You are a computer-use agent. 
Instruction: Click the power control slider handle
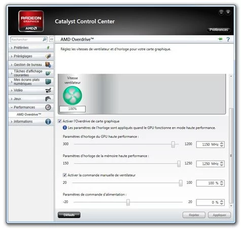pos(128,202)
